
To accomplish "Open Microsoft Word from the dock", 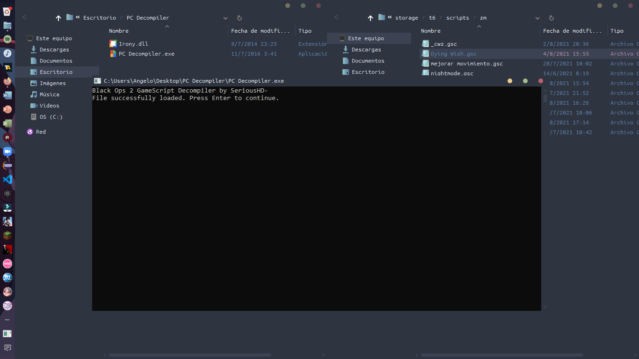I will (x=7, y=95).
